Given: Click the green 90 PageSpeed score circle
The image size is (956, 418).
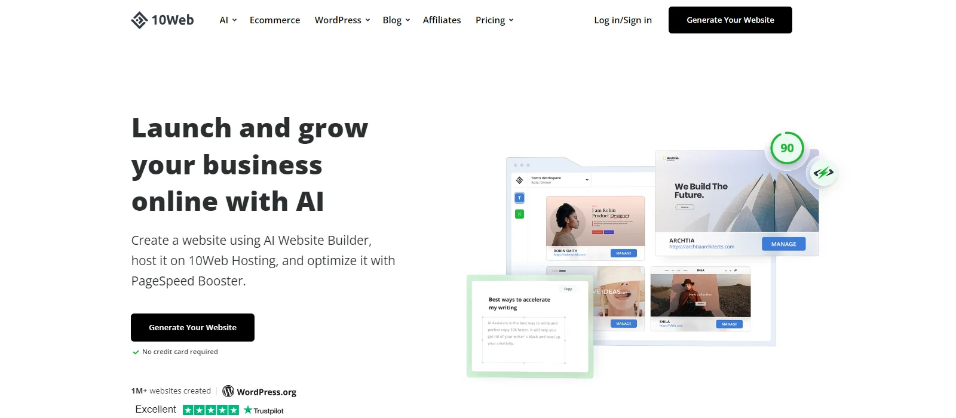Looking at the screenshot, I should [x=787, y=148].
